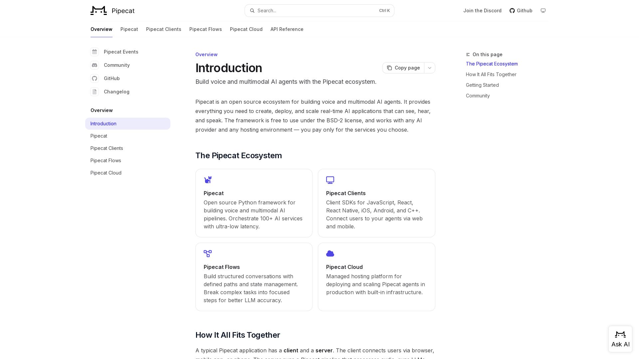639x359 pixels.
Task: Click the Pipecat brand name in header
Action: [x=123, y=11]
